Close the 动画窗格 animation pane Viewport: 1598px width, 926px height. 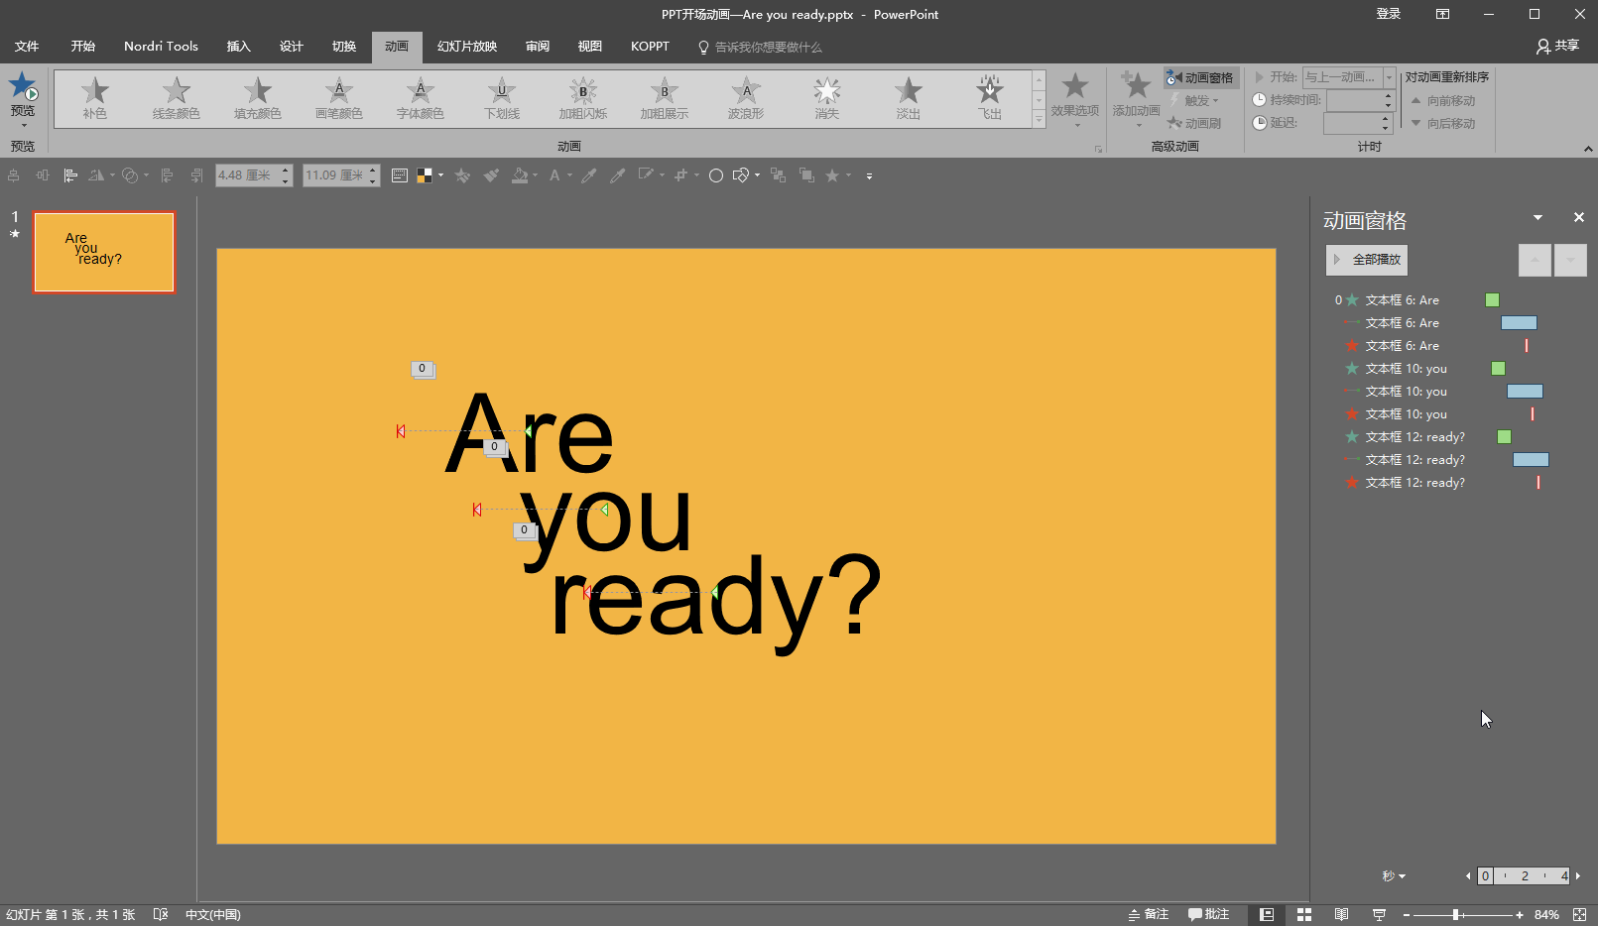tap(1578, 217)
